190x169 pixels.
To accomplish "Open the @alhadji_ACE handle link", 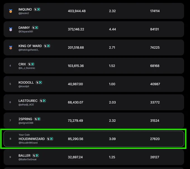I will point(26,105).
